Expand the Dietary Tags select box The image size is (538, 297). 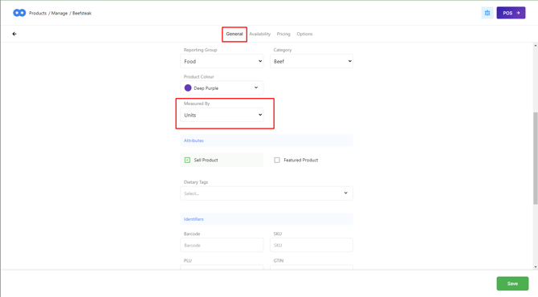267,193
